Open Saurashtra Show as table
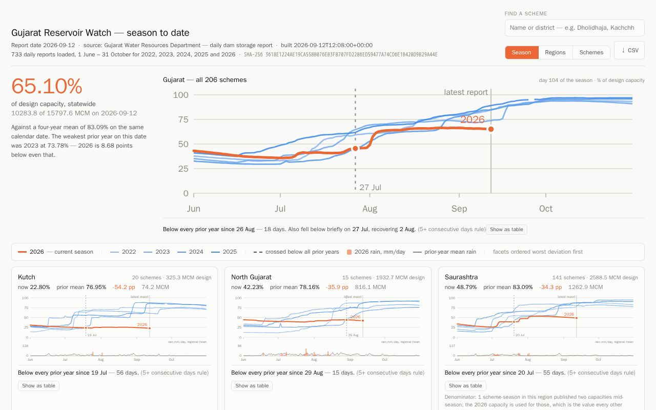656x410 pixels. point(465,385)
